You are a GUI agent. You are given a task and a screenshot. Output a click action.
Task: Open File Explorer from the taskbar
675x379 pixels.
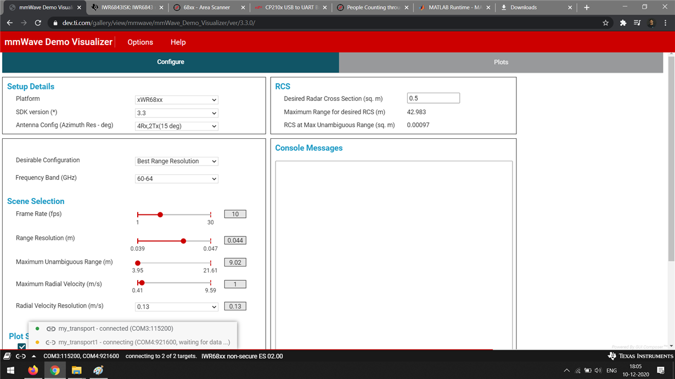point(77,371)
